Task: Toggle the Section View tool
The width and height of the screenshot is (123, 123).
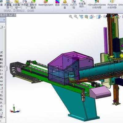Action: click(x=86, y=17)
